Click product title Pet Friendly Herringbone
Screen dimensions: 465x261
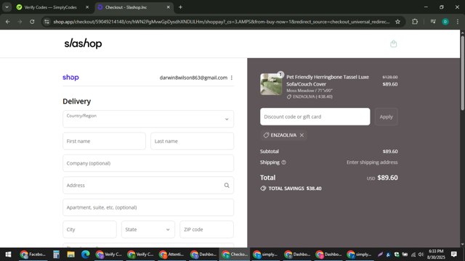[x=328, y=80]
